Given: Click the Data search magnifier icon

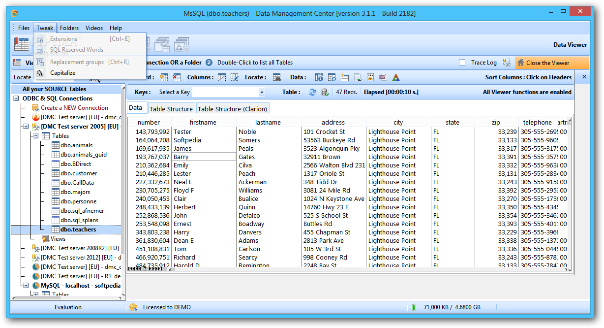Looking at the screenshot, I should point(332,77).
